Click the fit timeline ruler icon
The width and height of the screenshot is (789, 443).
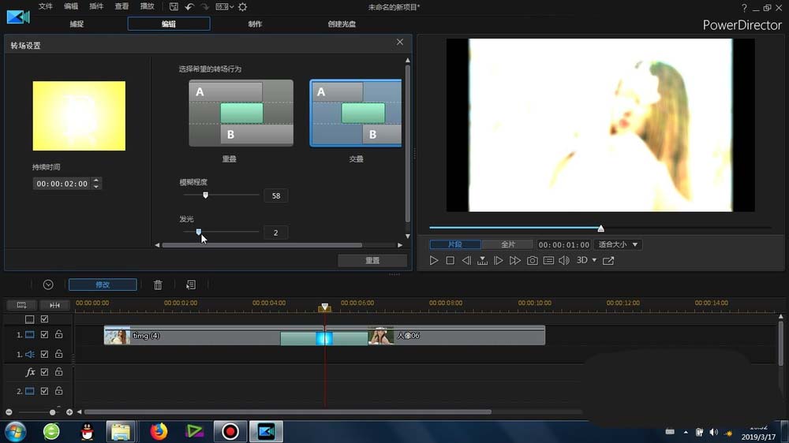pos(55,305)
